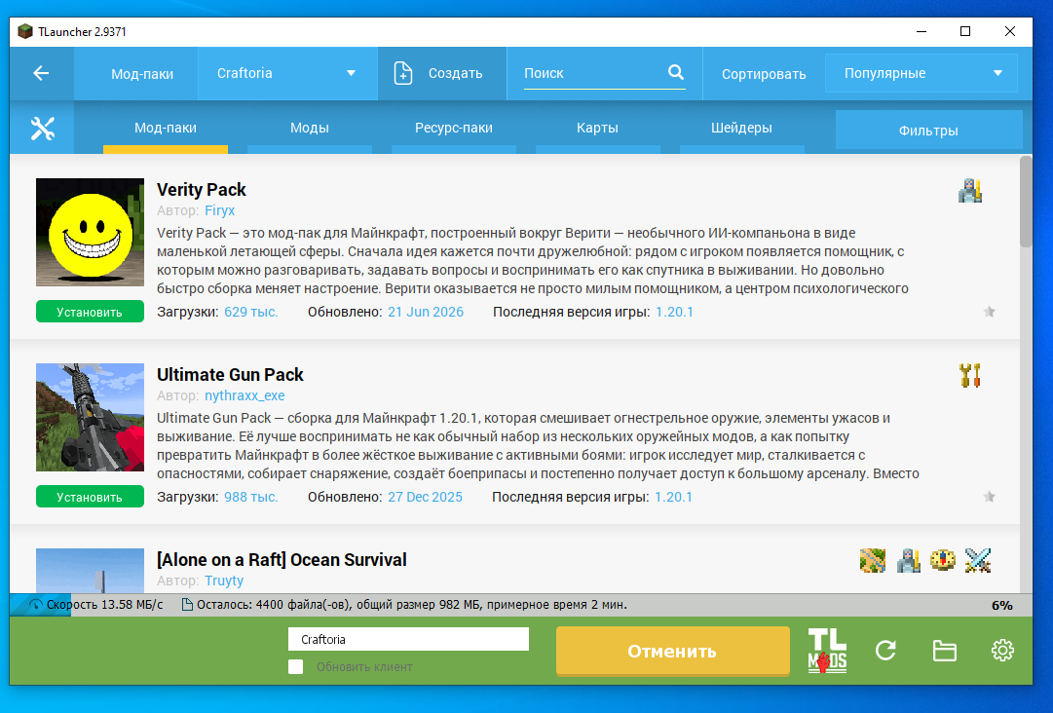The width and height of the screenshot is (1053, 713).
Task: Click the armor icon on Ocean Survival
Action: (x=908, y=561)
